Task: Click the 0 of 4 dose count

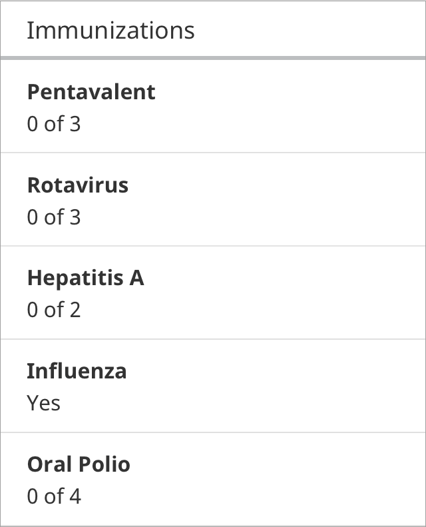Action: tap(54, 496)
